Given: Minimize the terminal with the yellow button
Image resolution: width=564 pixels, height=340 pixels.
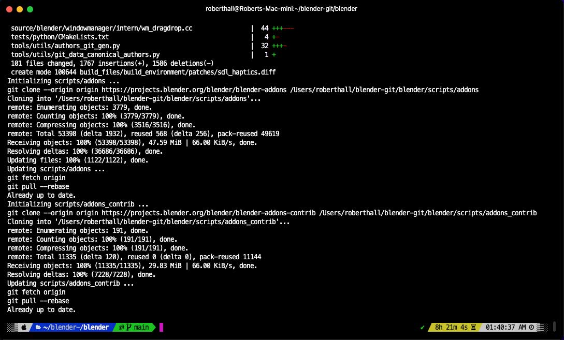Looking at the screenshot, I should 20,9.
